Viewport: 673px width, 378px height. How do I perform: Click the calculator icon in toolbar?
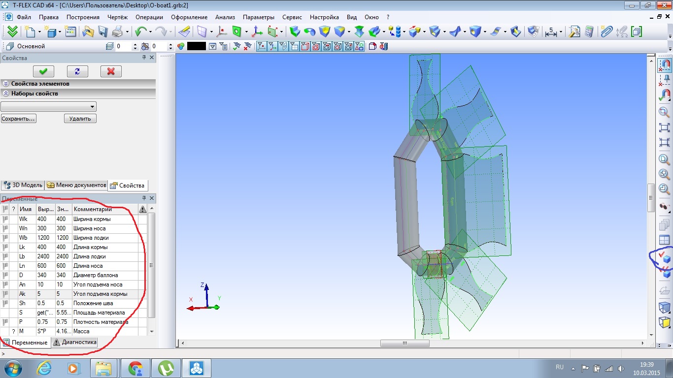[x=589, y=32]
